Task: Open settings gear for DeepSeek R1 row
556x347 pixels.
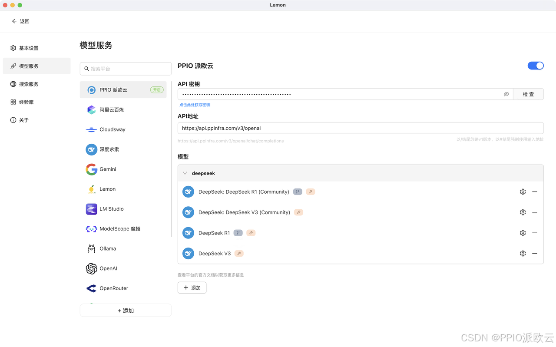Action: coord(523,233)
